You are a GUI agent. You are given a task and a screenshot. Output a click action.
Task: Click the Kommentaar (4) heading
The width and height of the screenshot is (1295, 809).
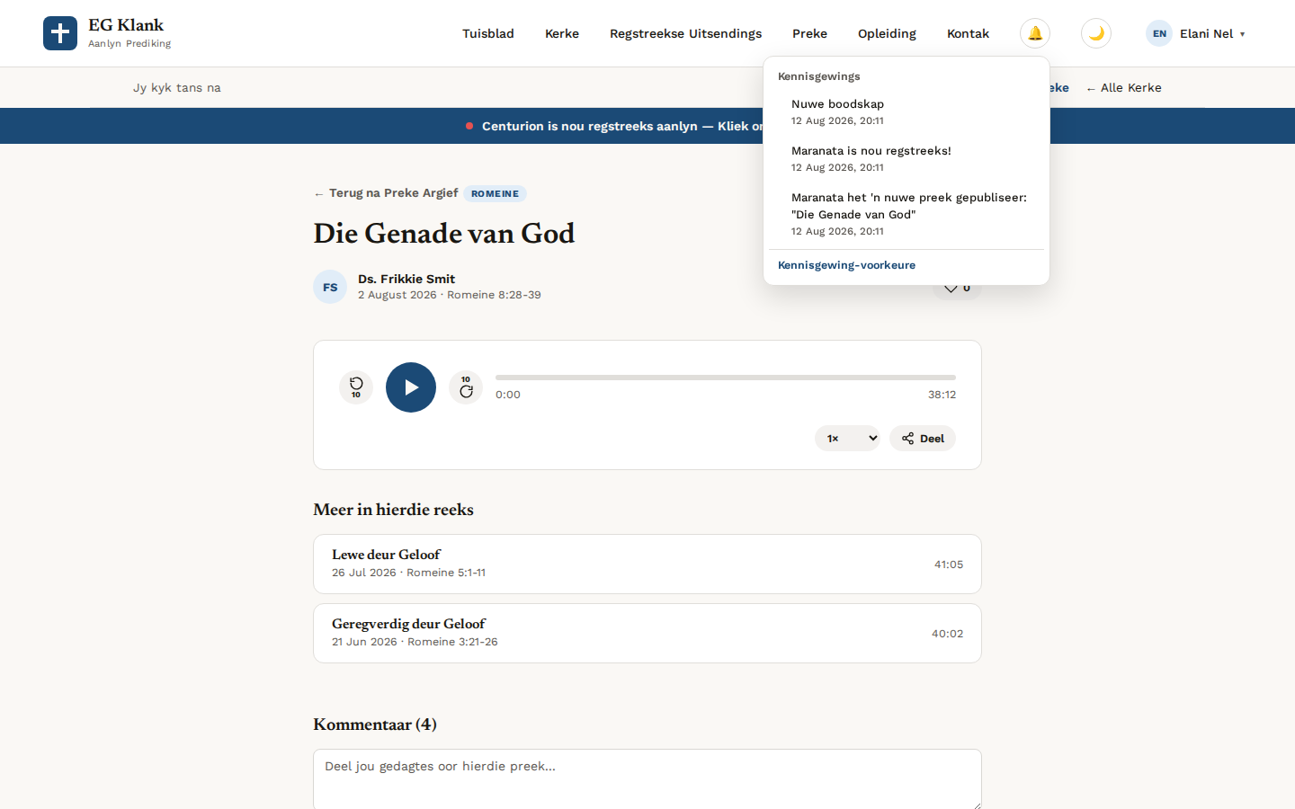click(375, 725)
